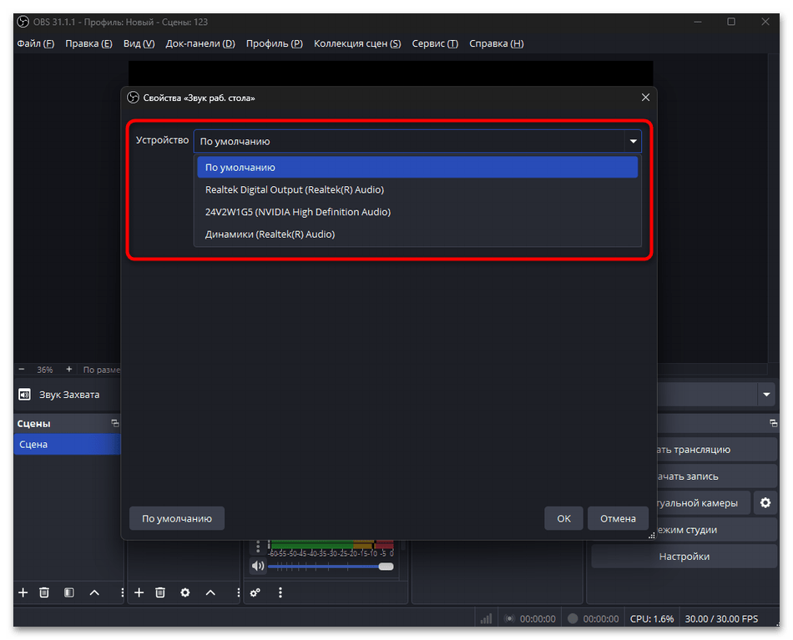This screenshot has width=793, height=640.
Task: Open source properties gear in Sources toolbar
Action: 185,592
